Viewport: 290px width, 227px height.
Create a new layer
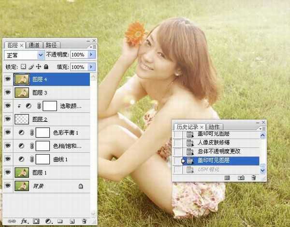[x=71, y=221]
